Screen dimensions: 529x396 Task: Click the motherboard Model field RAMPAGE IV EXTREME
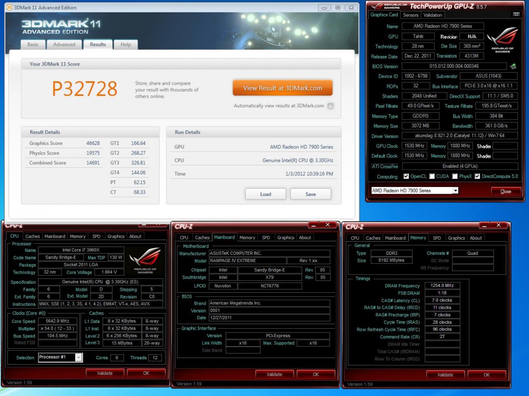(x=247, y=261)
